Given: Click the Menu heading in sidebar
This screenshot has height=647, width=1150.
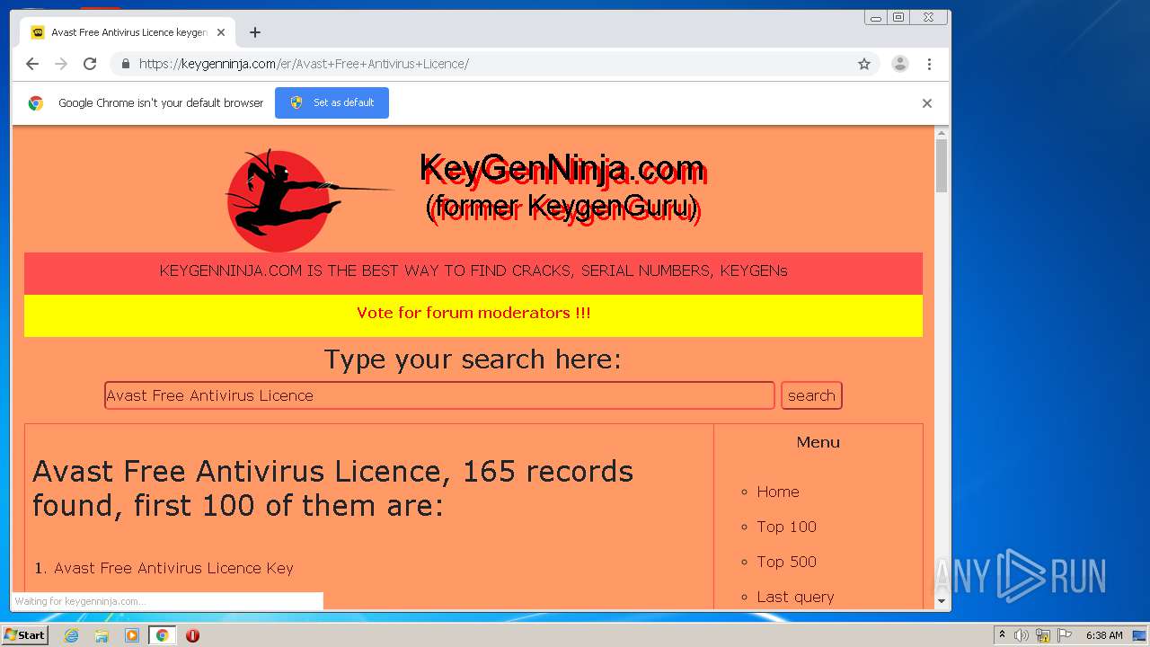Looking at the screenshot, I should tap(818, 442).
